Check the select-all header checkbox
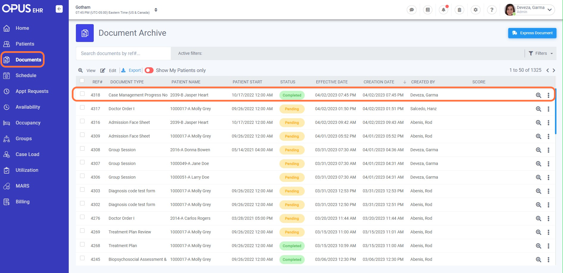Screen dimensions: 563x273 pos(82,80)
